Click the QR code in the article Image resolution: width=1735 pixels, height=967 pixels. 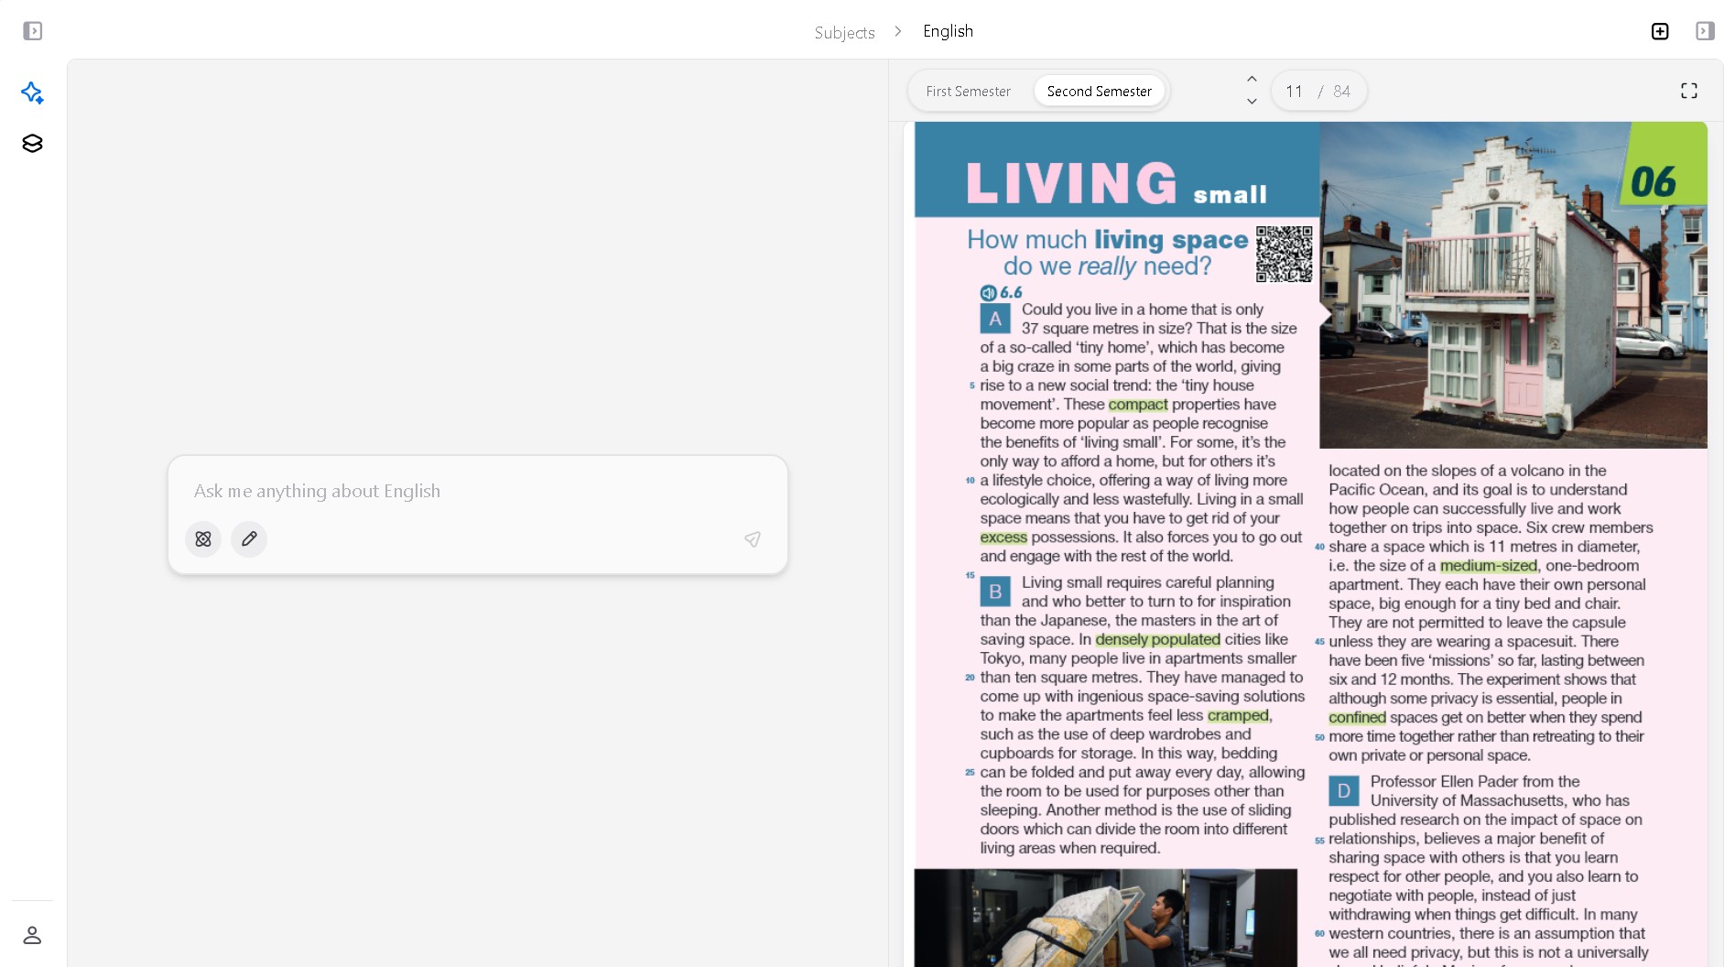coord(1284,255)
